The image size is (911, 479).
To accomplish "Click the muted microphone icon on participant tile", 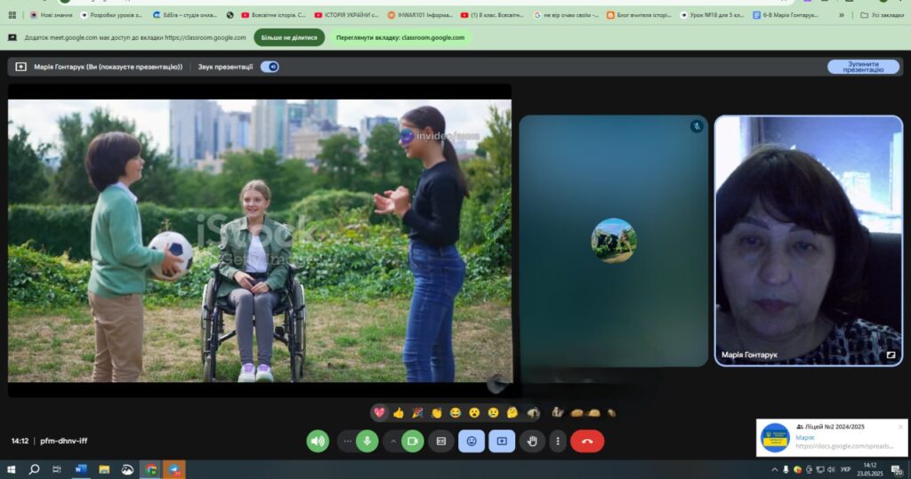I will pyautogui.click(x=696, y=126).
